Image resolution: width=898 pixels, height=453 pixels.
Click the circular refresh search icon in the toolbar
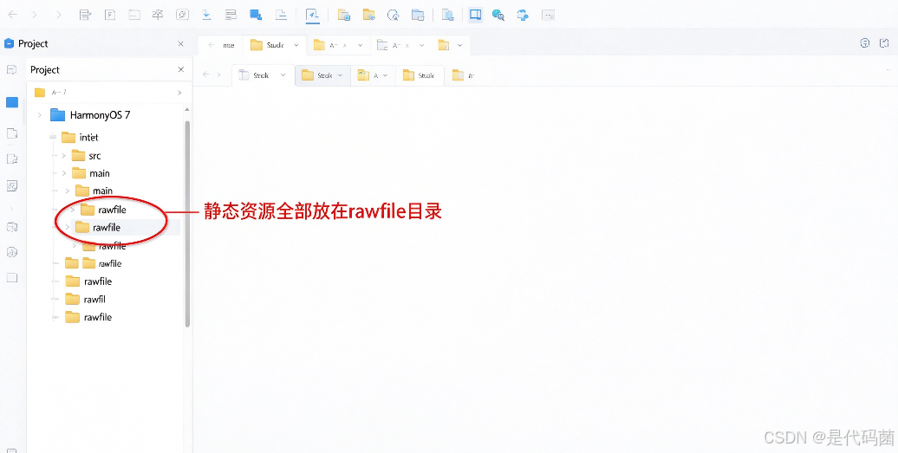(393, 15)
